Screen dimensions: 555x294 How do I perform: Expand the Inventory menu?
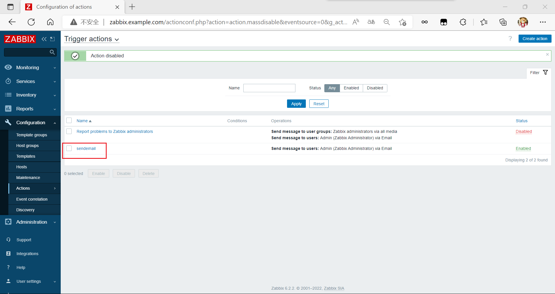point(55,95)
